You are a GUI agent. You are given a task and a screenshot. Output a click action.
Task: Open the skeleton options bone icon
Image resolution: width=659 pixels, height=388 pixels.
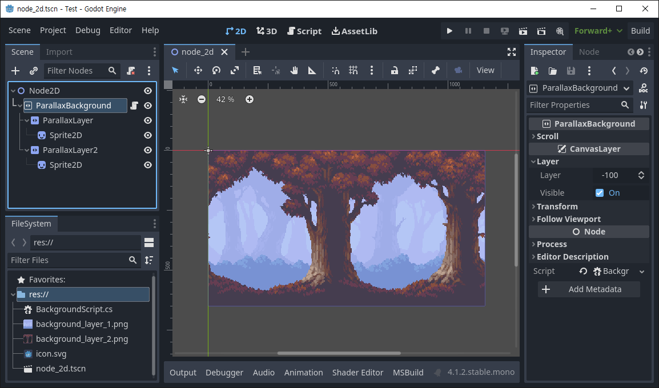coord(435,70)
